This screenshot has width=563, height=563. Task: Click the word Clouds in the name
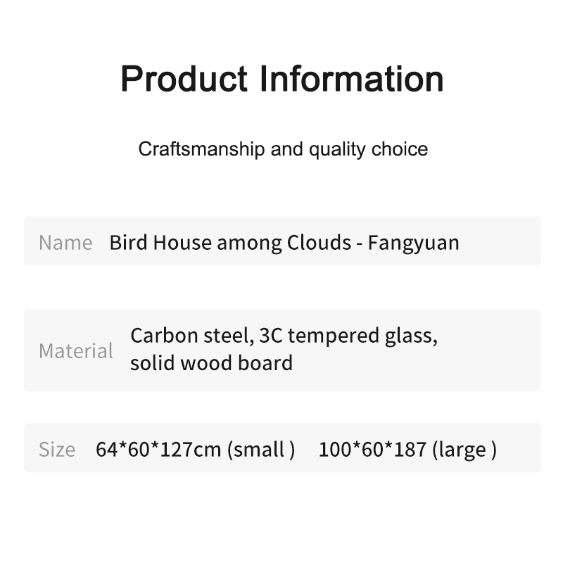click(319, 243)
